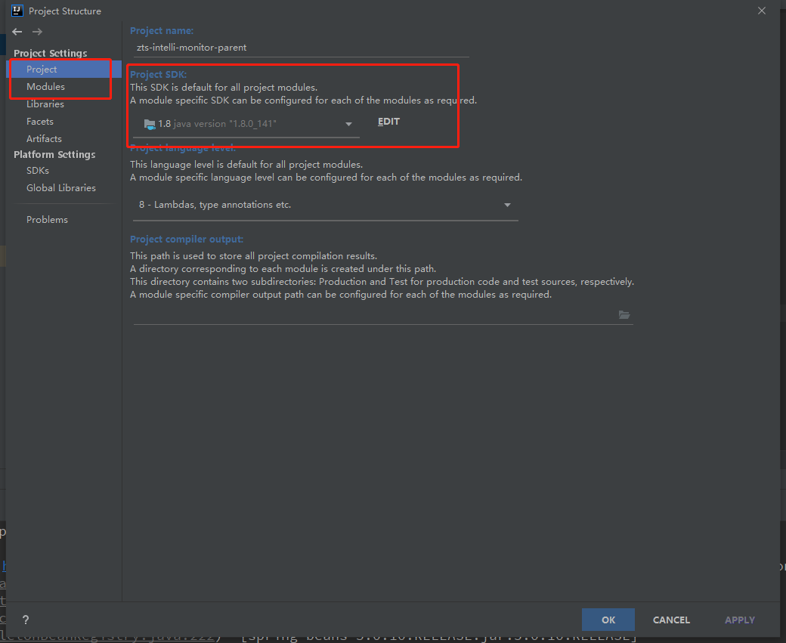Click the IntelliJ logo in the title bar
The width and height of the screenshot is (786, 643).
click(17, 11)
